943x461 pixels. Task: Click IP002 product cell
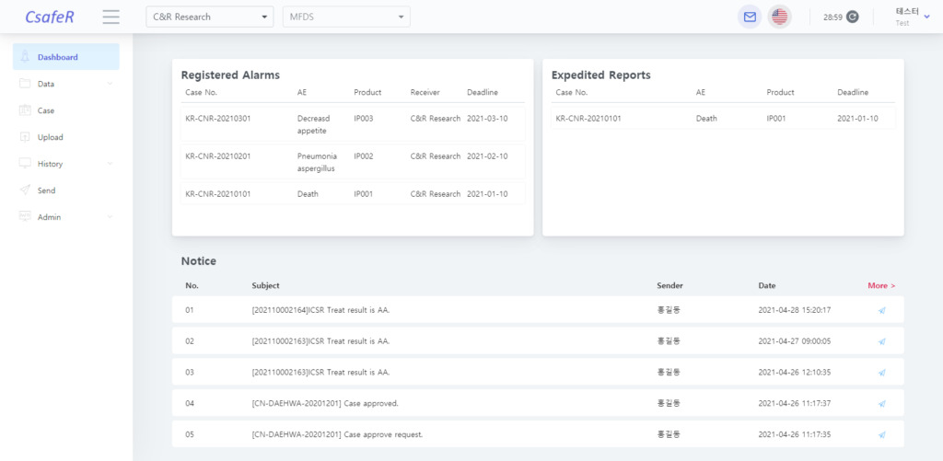(x=363, y=156)
